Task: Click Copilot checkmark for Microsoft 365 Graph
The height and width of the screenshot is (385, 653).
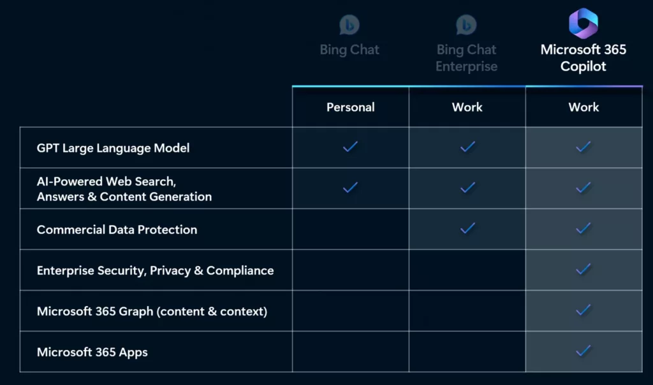Action: click(583, 310)
